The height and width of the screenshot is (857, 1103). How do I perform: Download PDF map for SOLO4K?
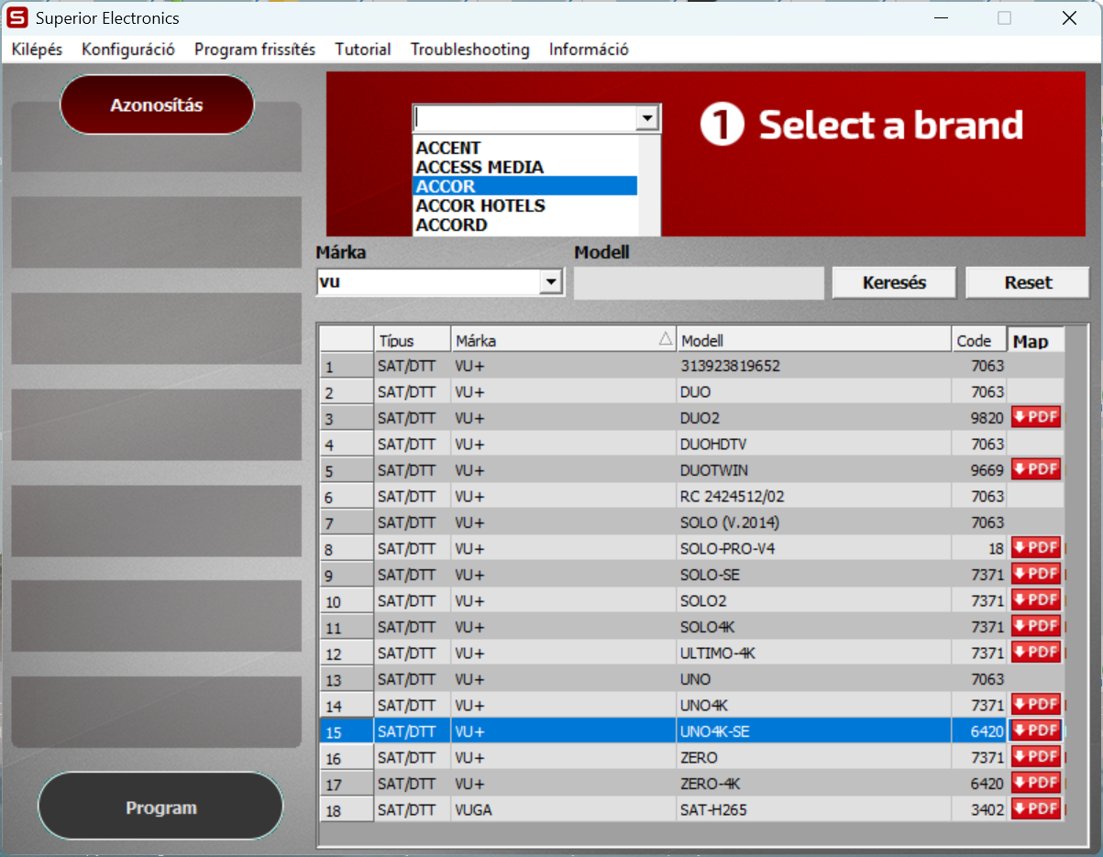[1036, 626]
